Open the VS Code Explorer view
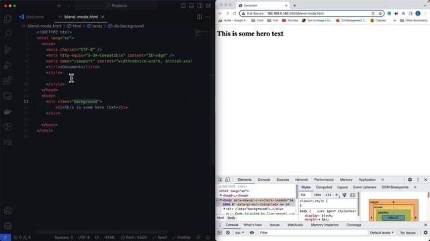The height and width of the screenshot is (241, 430). click(x=7, y=18)
